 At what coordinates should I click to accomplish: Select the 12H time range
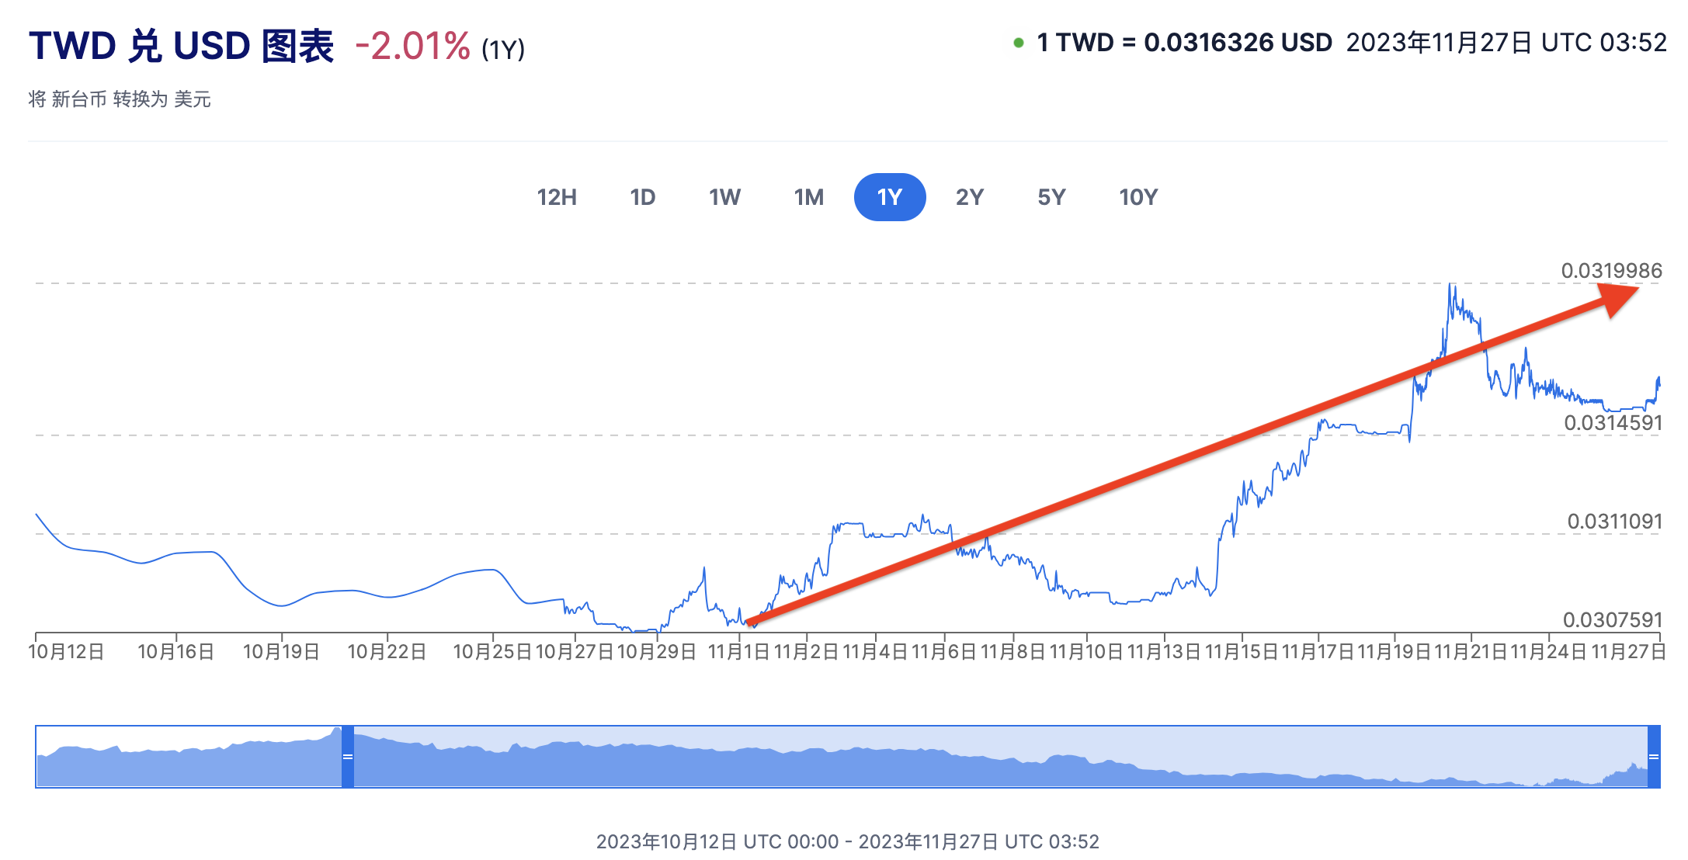557,197
